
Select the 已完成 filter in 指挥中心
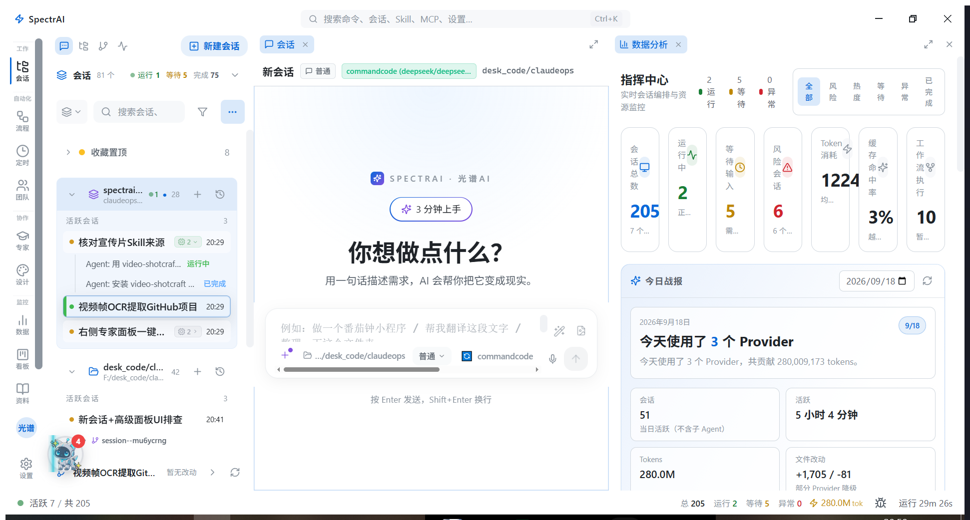pyautogui.click(x=929, y=92)
